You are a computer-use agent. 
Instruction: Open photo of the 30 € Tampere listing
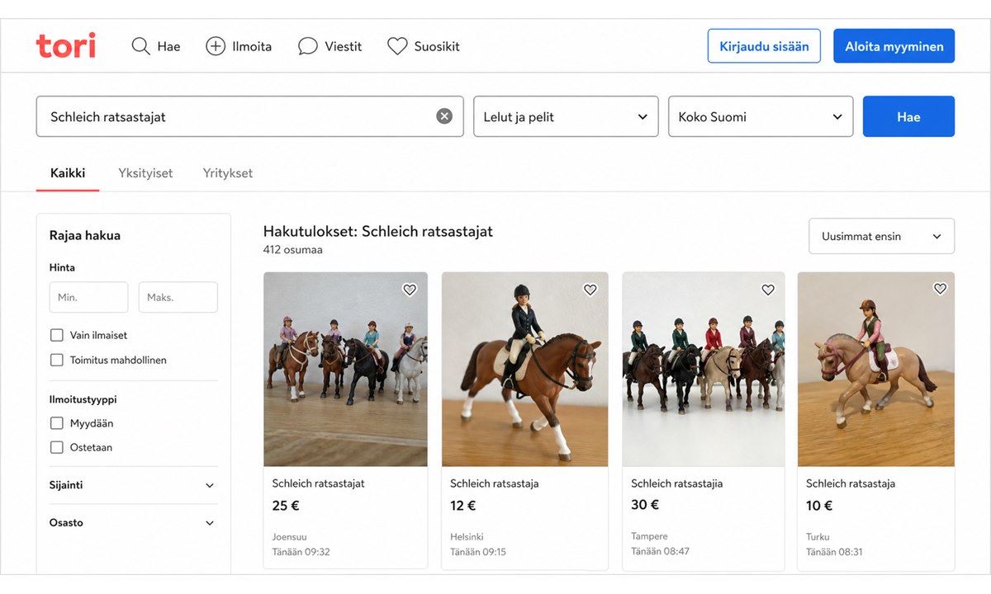click(x=704, y=369)
